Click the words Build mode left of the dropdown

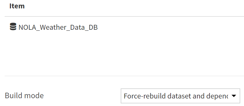click(x=24, y=96)
